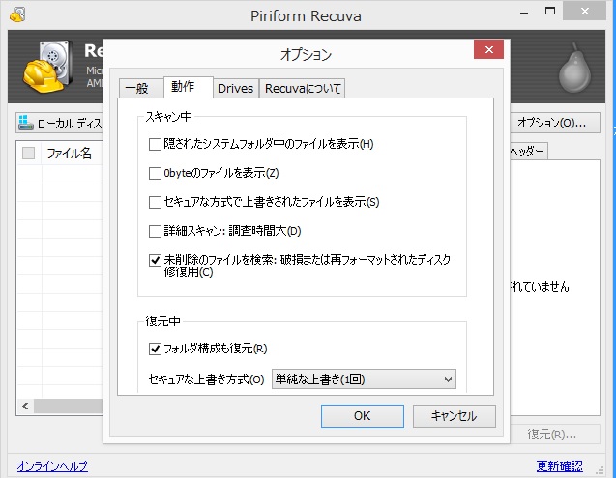
Task: Open the Recuvaについて tab
Action: point(302,88)
